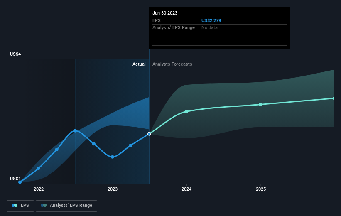The width and height of the screenshot is (341, 216).
Task: Click the 2022 x-axis label
Action: tap(39, 189)
